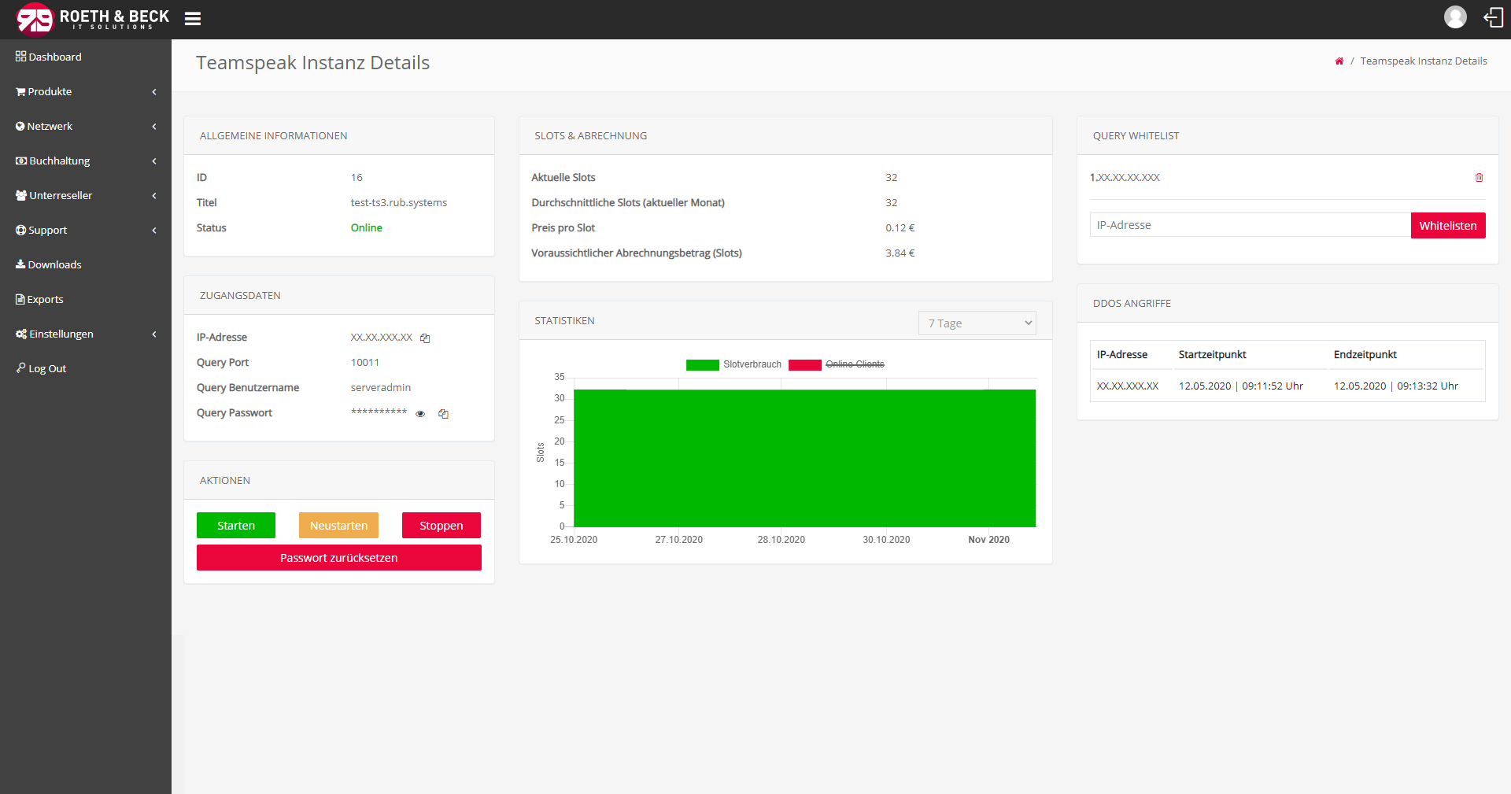
Task: Expand the Produkte sidebar menu
Action: tap(85, 92)
